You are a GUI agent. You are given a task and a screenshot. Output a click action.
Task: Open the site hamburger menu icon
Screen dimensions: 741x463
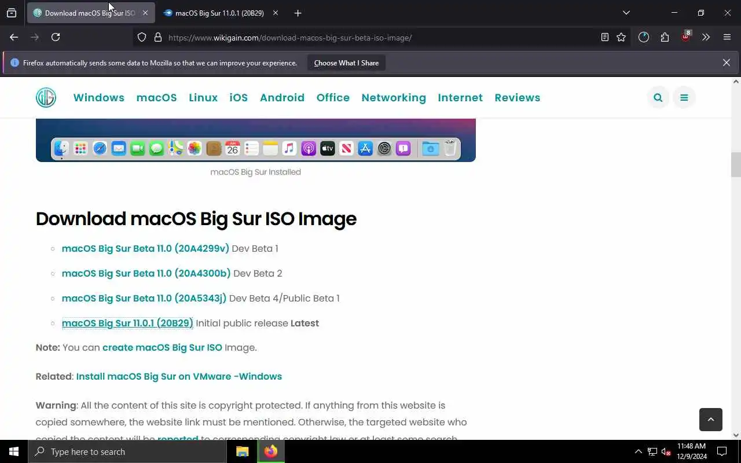tap(684, 97)
